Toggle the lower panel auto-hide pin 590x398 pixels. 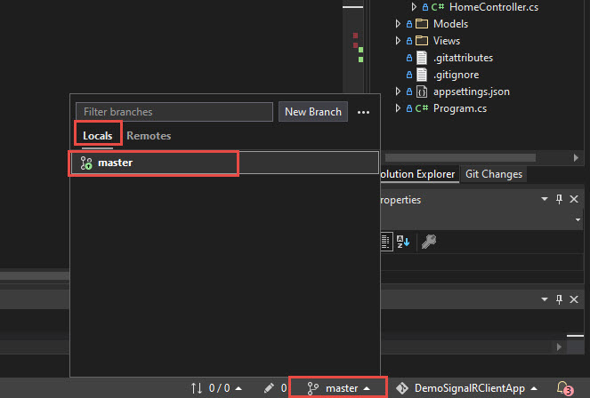tap(559, 299)
